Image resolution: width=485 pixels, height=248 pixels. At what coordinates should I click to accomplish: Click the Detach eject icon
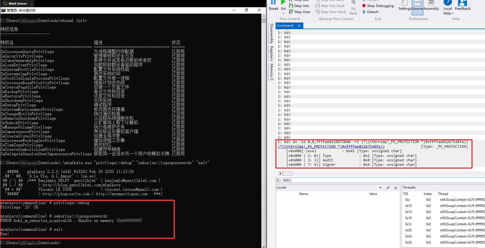tap(364, 12)
